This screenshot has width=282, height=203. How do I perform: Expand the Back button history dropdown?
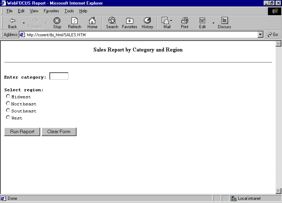24,23
